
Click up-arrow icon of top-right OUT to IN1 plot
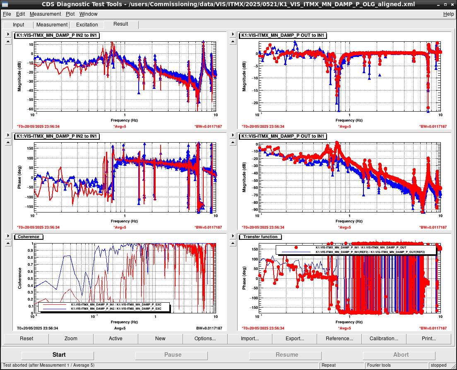coord(233,41)
